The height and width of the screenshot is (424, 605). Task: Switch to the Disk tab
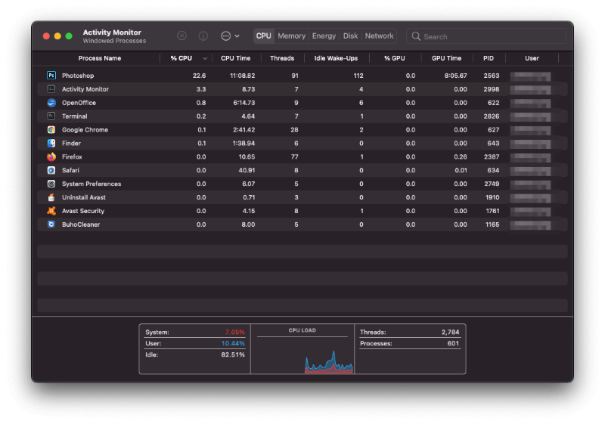(x=350, y=36)
